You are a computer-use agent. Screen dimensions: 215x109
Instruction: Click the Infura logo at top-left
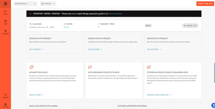5,4
